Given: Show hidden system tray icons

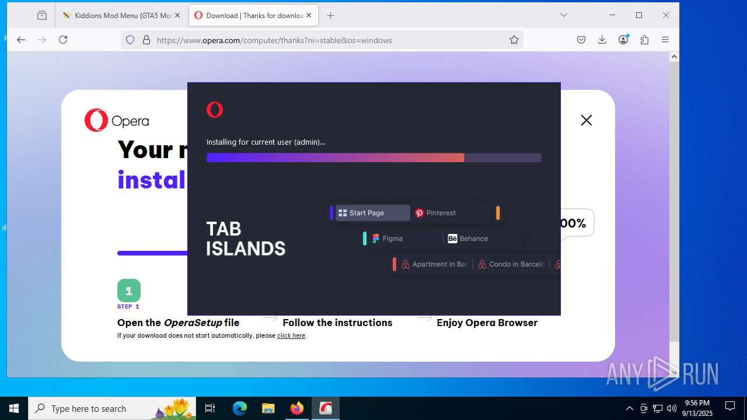Looking at the screenshot, I should click(x=629, y=408).
